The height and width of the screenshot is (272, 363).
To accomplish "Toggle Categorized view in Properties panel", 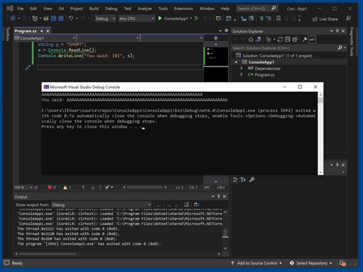I will [236, 179].
